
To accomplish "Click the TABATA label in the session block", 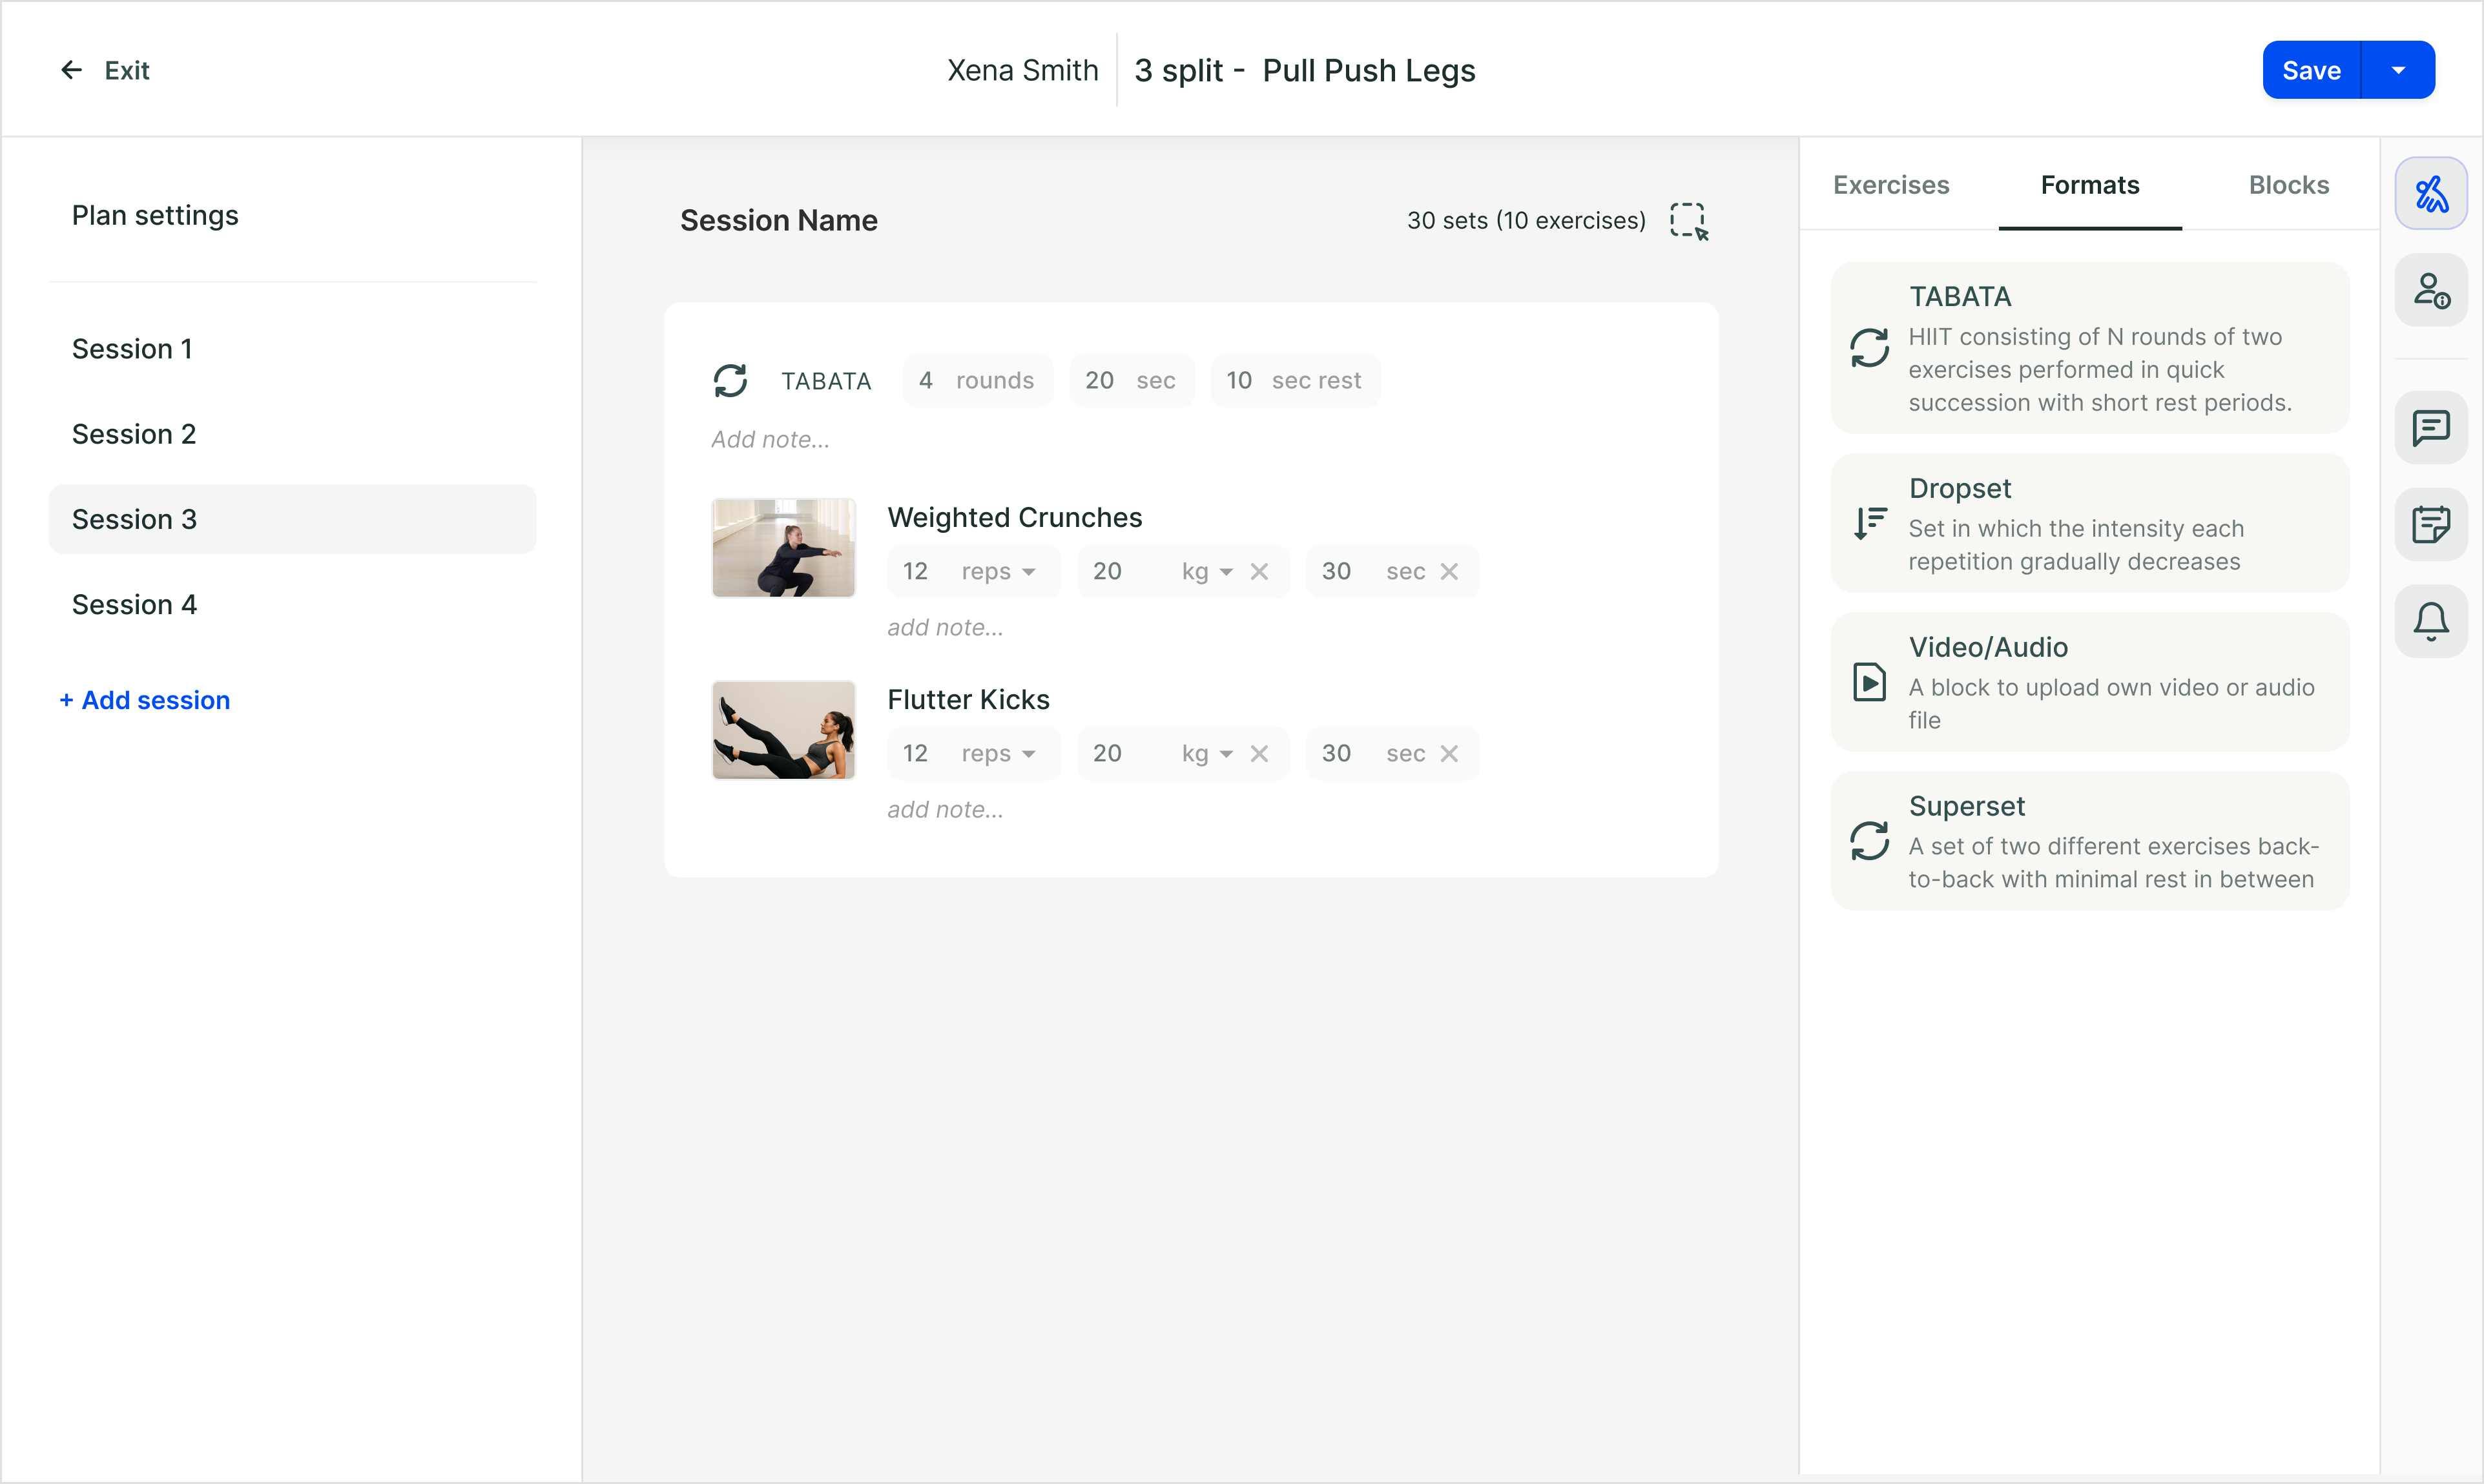I will [x=826, y=381].
